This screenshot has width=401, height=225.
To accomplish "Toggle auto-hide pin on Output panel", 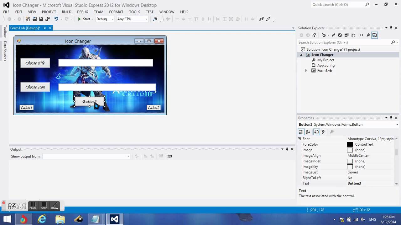I will pyautogui.click(x=287, y=149).
